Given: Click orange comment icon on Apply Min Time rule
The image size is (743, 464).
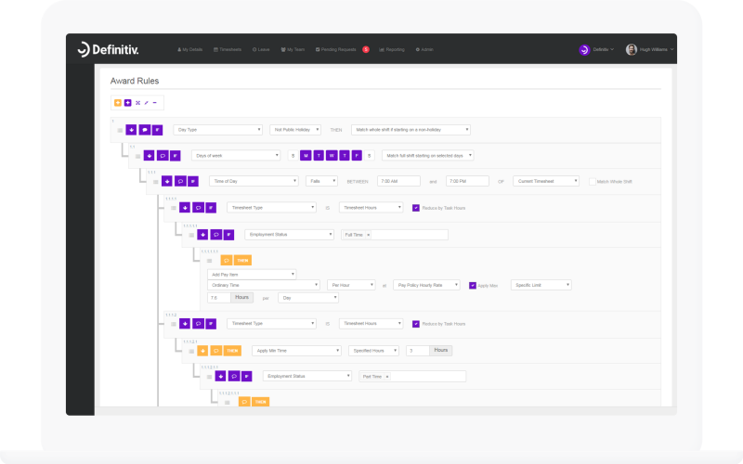Looking at the screenshot, I should coord(216,351).
